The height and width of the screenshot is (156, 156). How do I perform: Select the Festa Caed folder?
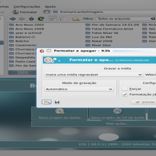click(22, 62)
